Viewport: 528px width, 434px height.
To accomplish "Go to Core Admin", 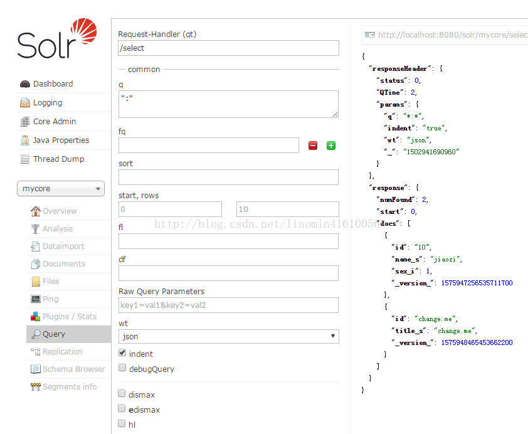I will pyautogui.click(x=55, y=122).
